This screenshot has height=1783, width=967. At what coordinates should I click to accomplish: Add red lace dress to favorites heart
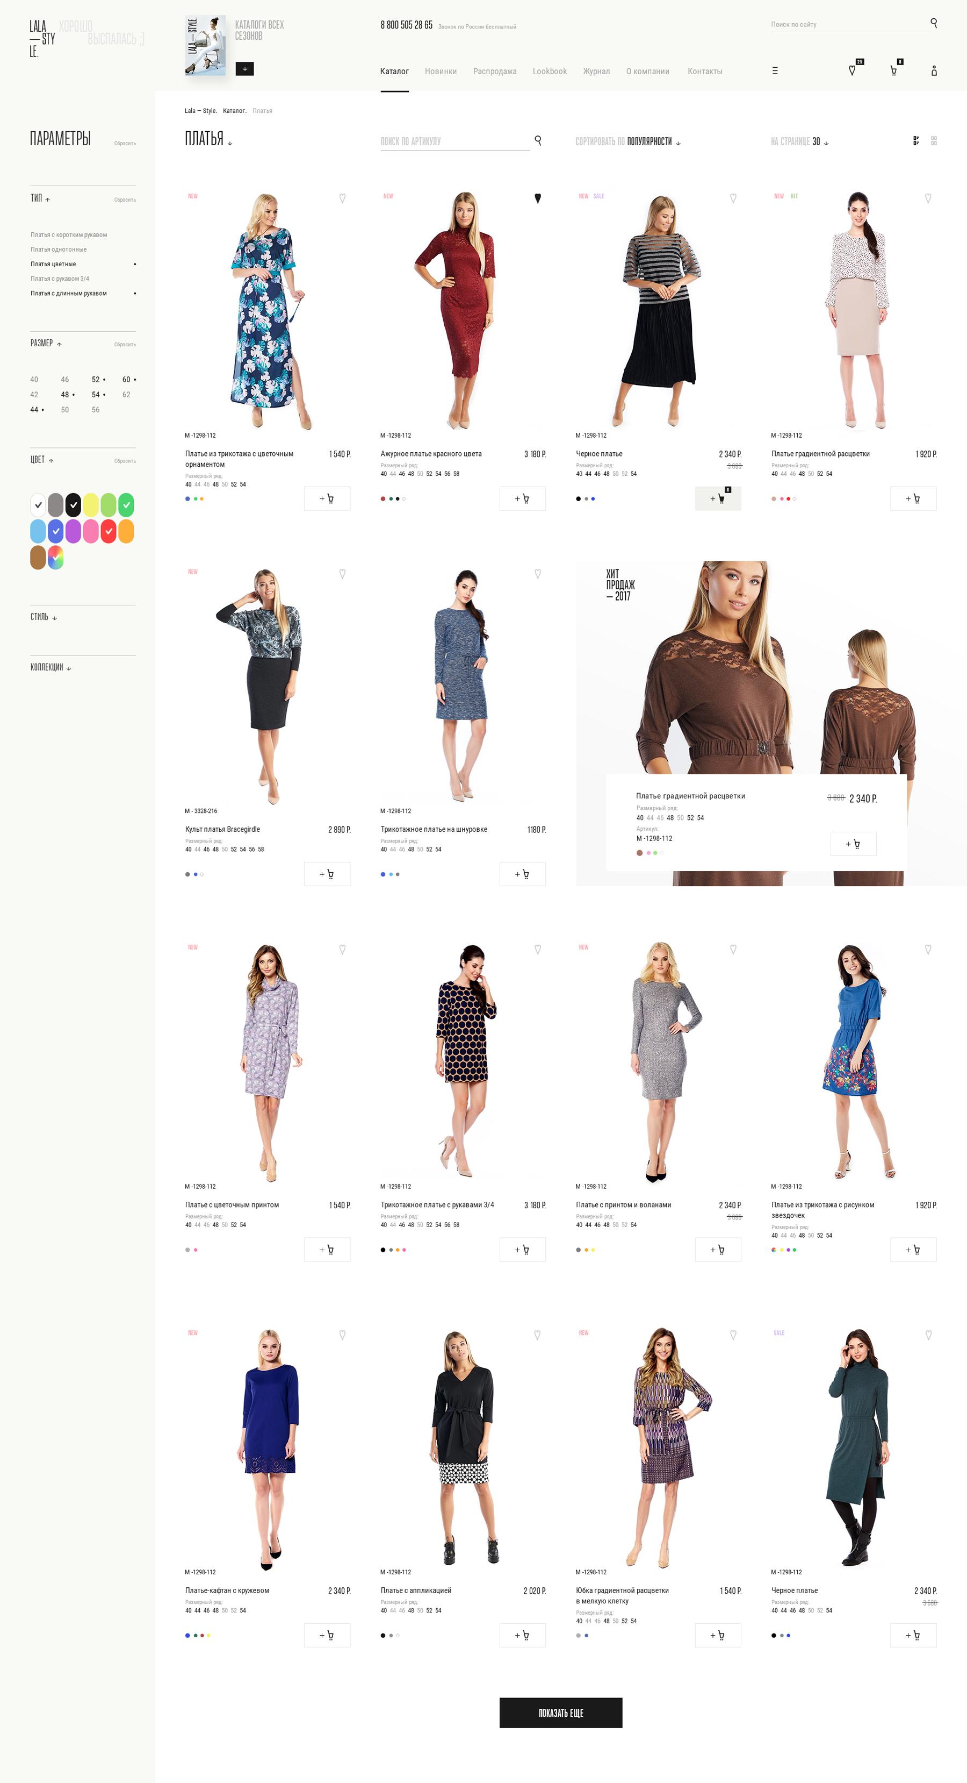click(537, 198)
